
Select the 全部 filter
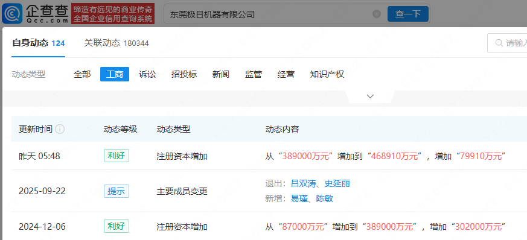82,74
